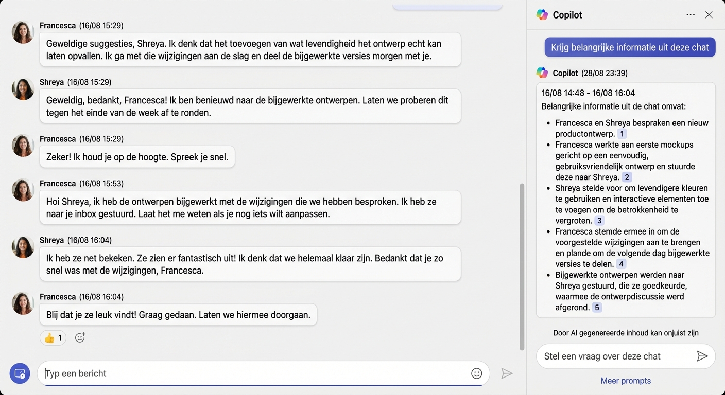Image resolution: width=725 pixels, height=395 pixels.
Task: Click the 'Typ een bericht' input field
Action: pyautogui.click(x=206, y=373)
